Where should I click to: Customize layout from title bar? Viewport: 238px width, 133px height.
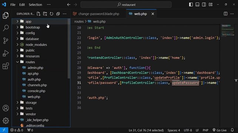(x=211, y=4)
